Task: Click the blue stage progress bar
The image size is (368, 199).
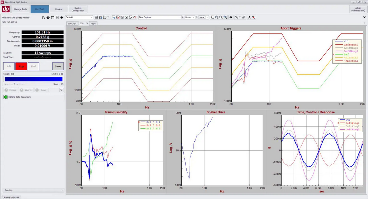Action: (x=33, y=79)
